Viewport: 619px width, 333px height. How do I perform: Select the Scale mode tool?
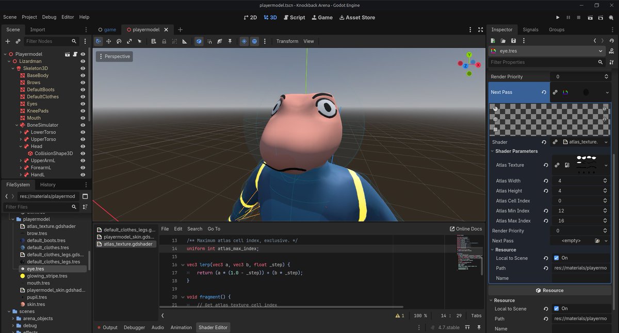pos(129,41)
